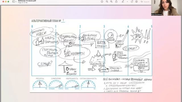The height and width of the screenshot is (102, 182).
Task: Click the 'СИМПАТИЯ' gauge dial
Action: pos(56,84)
